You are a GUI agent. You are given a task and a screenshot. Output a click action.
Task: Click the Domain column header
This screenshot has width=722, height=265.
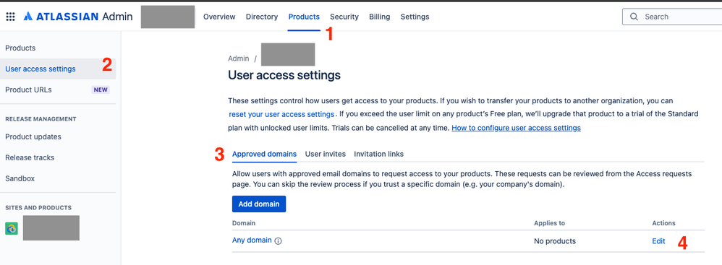244,222
